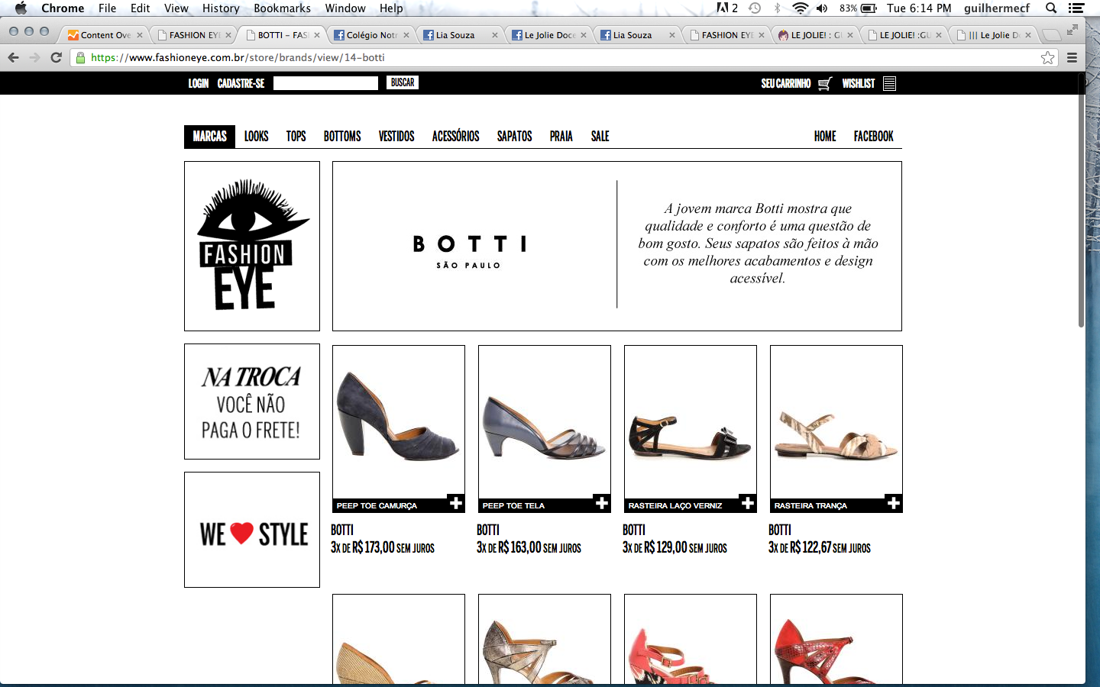The width and height of the screenshot is (1100, 687).
Task: Open the Rasteira Trança sandal thumbnail
Action: pos(836,421)
